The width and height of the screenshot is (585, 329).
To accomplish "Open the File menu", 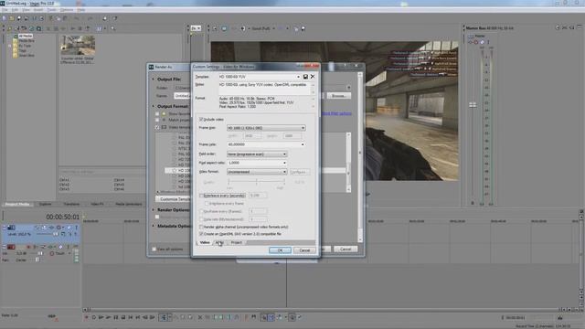I will (x=5, y=10).
